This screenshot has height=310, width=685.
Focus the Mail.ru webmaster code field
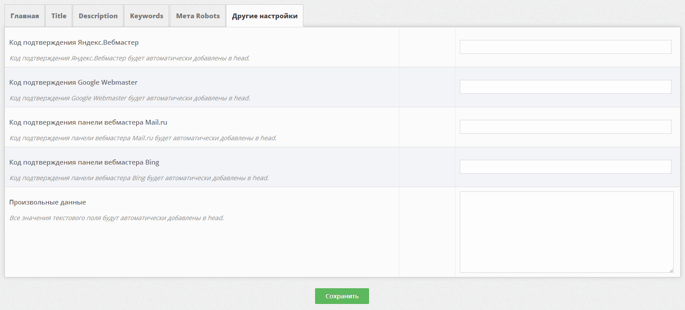tap(565, 127)
